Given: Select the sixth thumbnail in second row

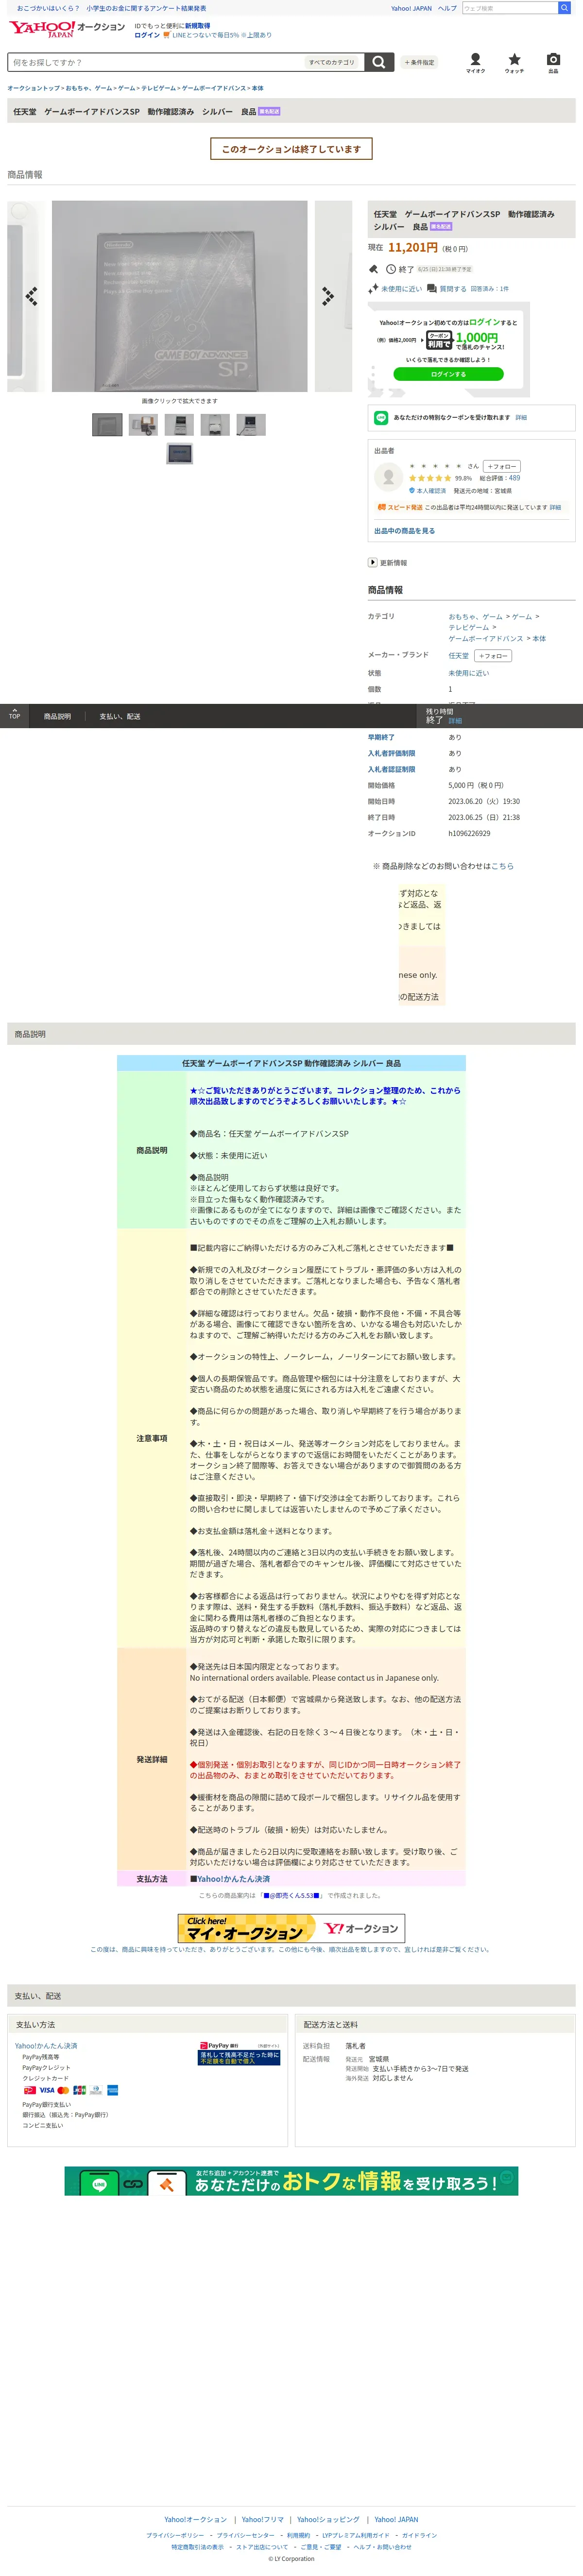Looking at the screenshot, I should coord(179,454).
